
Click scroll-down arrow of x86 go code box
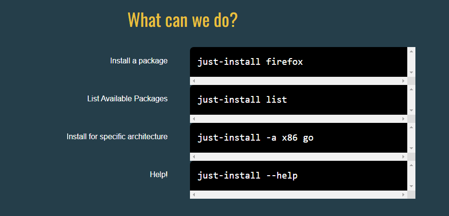click(x=411, y=149)
